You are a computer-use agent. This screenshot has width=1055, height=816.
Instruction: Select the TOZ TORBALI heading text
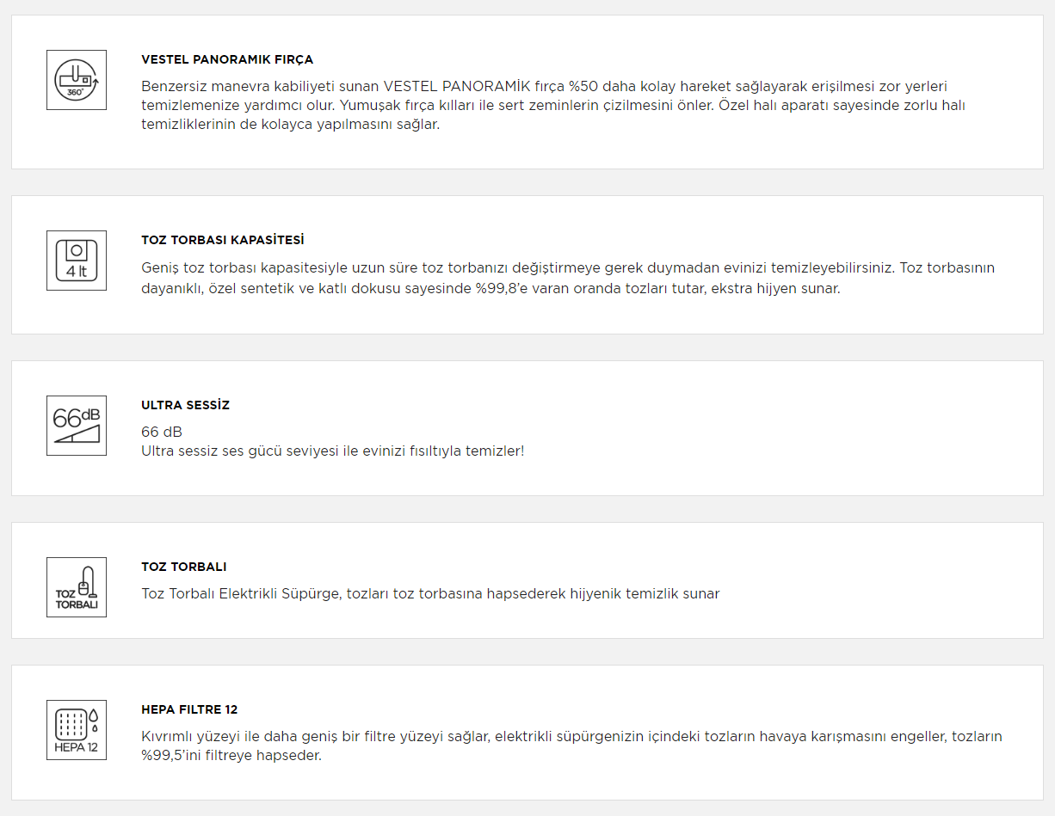click(x=184, y=568)
